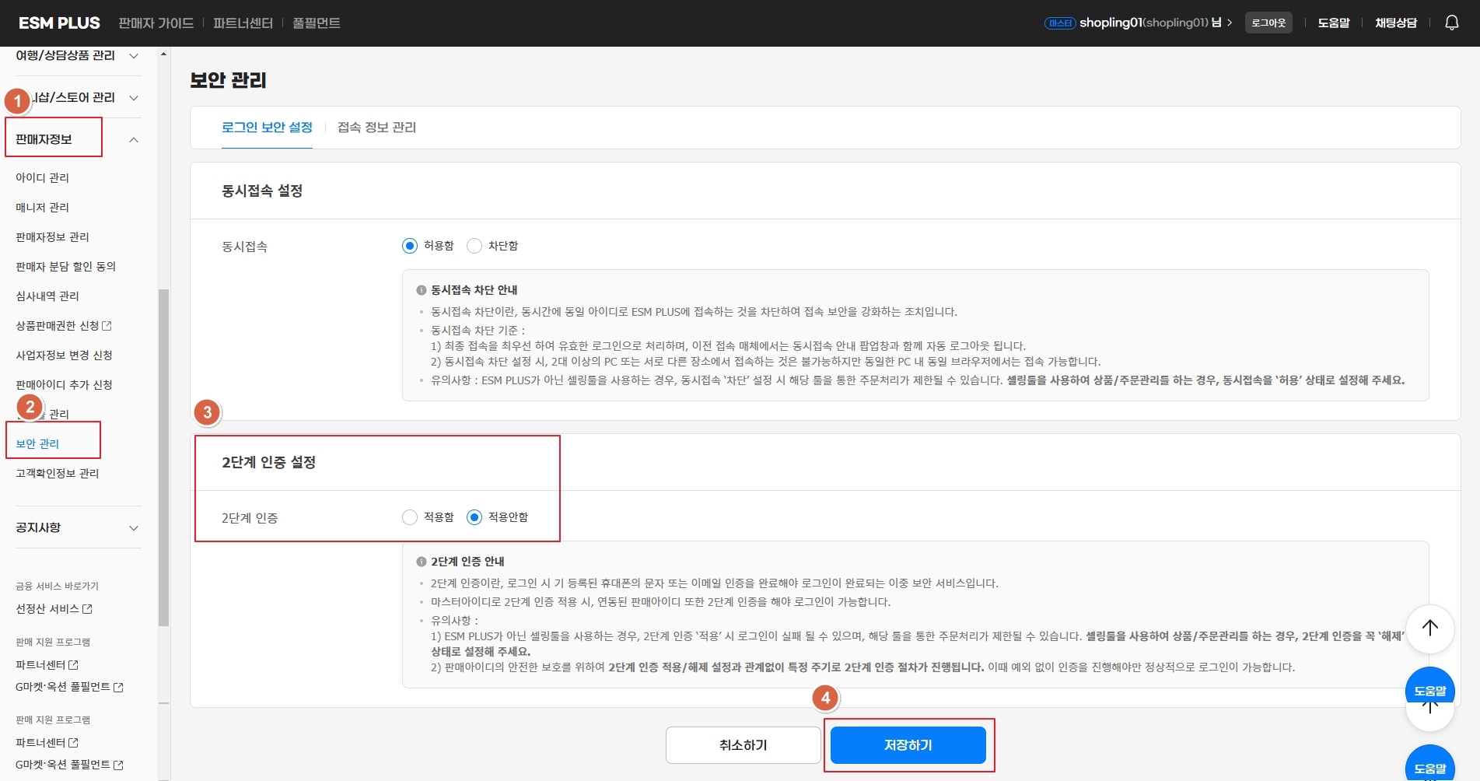Viewport: 1480px width, 781px height.
Task: Open the 풀필먼트 top menu
Action: [x=316, y=23]
